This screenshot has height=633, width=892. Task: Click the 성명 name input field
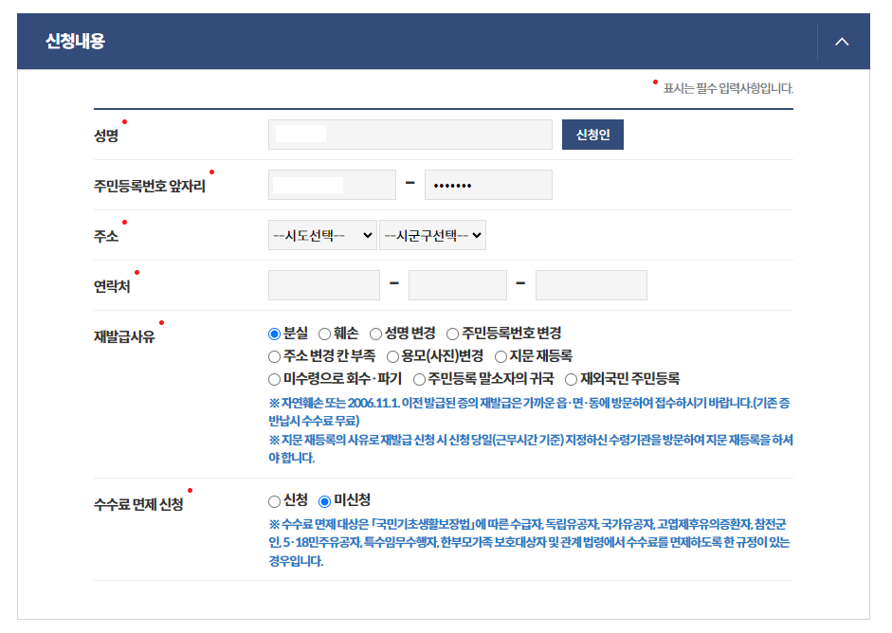pyautogui.click(x=410, y=135)
